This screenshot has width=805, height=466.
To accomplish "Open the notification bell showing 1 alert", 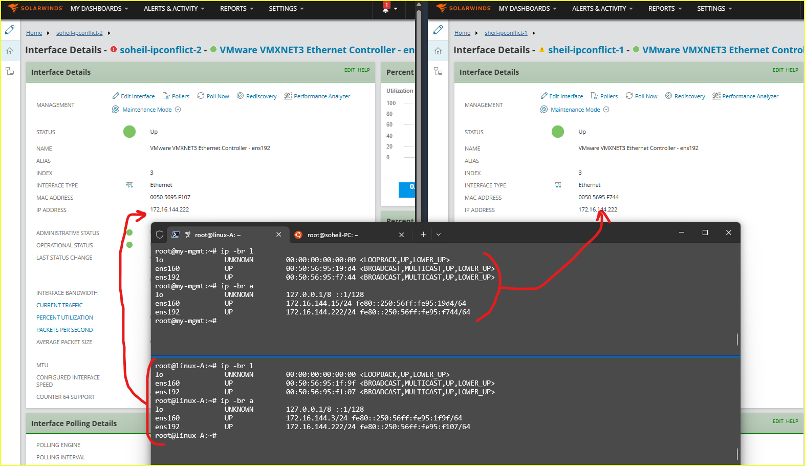I will coord(386,8).
